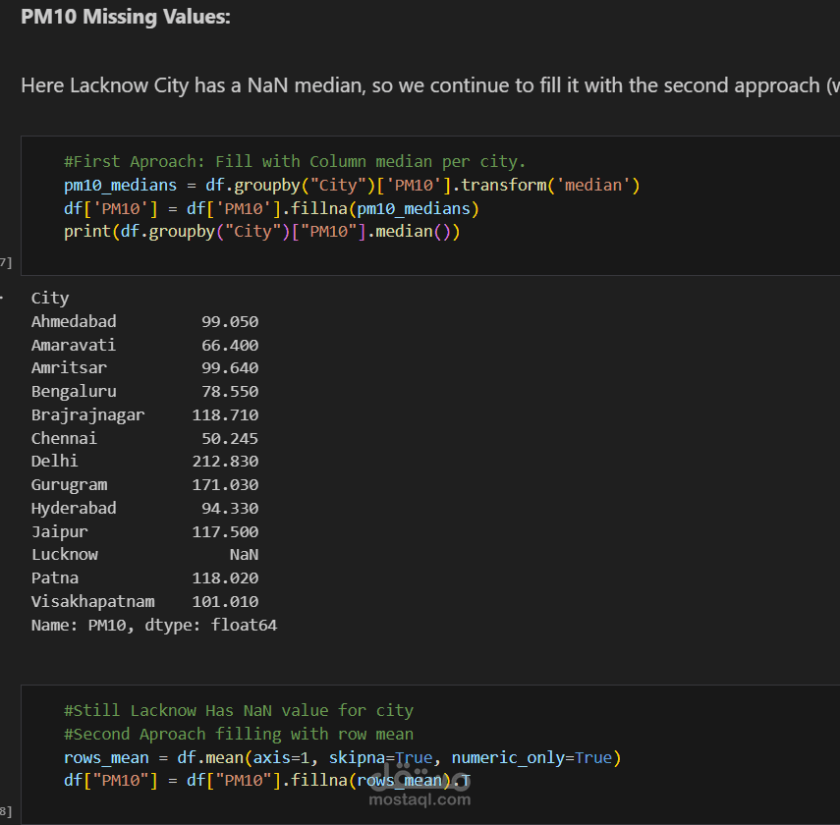Click the NaN value for Lucknow
Screen dimensions: 840x825
(244, 554)
